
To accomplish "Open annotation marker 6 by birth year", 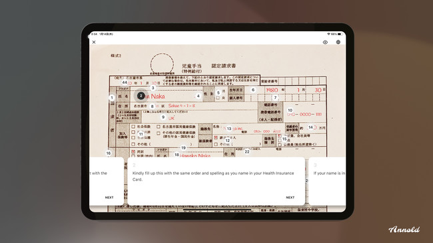I will click(253, 90).
